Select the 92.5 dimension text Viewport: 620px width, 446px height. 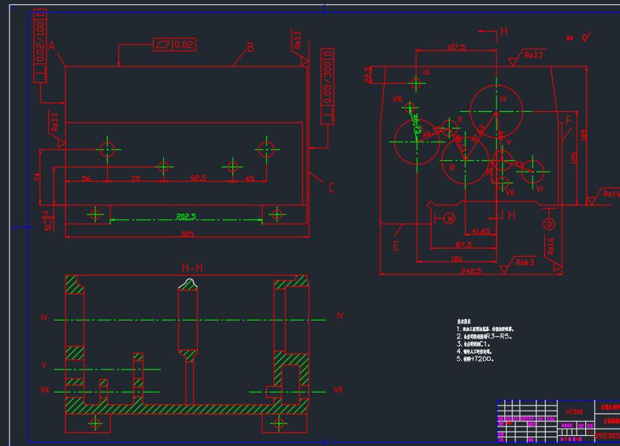point(198,178)
